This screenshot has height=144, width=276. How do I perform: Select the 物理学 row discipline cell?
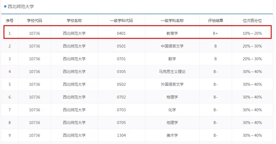click(x=172, y=97)
